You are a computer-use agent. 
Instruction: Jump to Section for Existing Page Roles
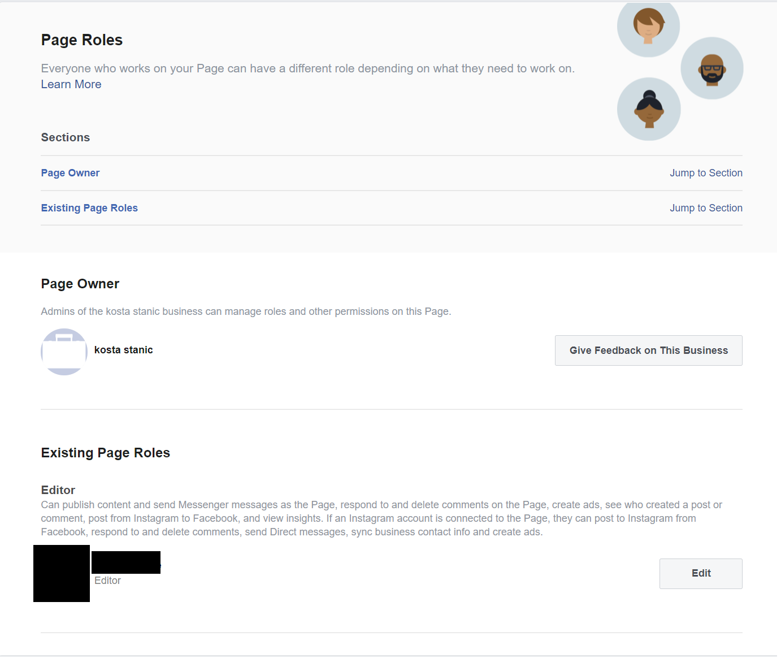(706, 208)
